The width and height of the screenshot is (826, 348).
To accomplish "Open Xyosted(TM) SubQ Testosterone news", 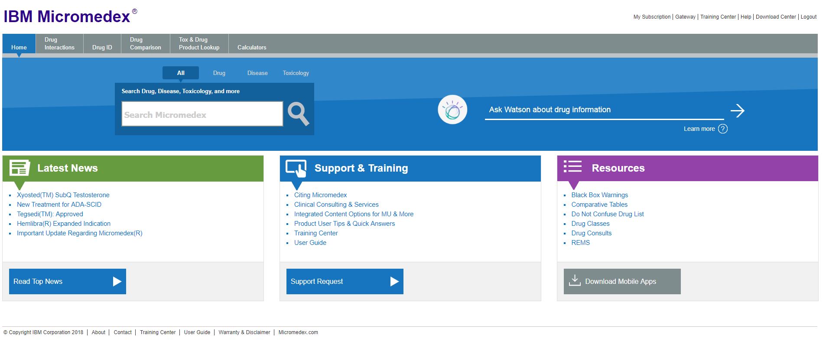I will point(63,195).
